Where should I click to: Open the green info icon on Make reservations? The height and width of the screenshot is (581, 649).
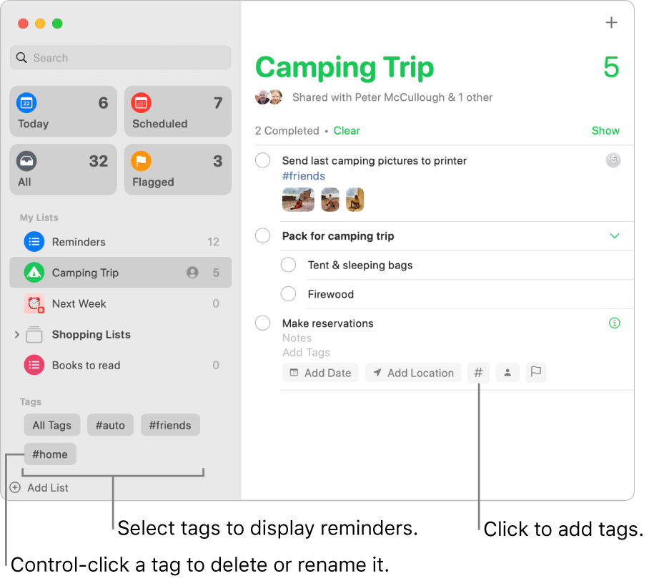(614, 323)
